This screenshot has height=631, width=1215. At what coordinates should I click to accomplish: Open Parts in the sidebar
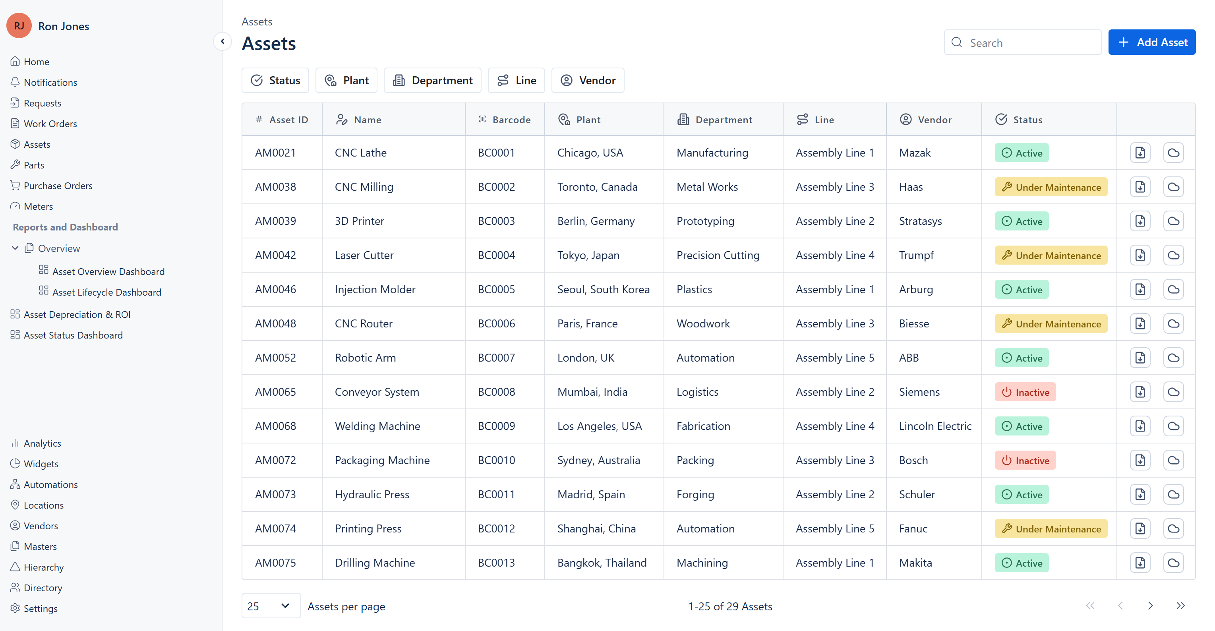tap(27, 165)
